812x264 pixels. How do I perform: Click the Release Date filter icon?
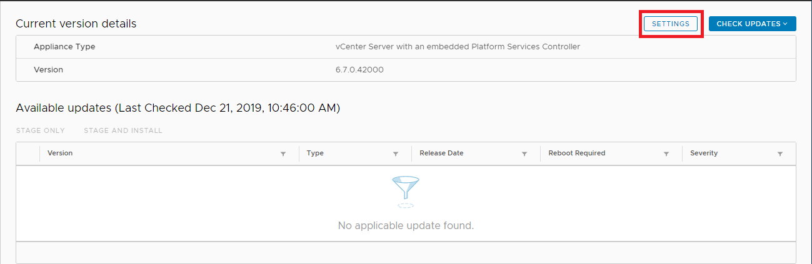click(x=524, y=154)
